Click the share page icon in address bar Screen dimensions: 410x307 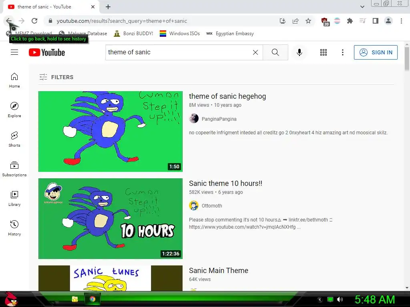pos(295,21)
